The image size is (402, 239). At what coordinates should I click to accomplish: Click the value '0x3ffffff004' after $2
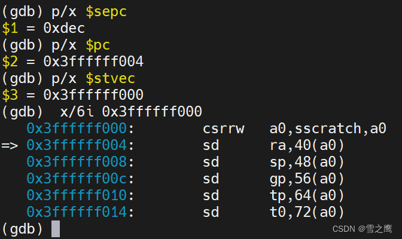pos(93,62)
